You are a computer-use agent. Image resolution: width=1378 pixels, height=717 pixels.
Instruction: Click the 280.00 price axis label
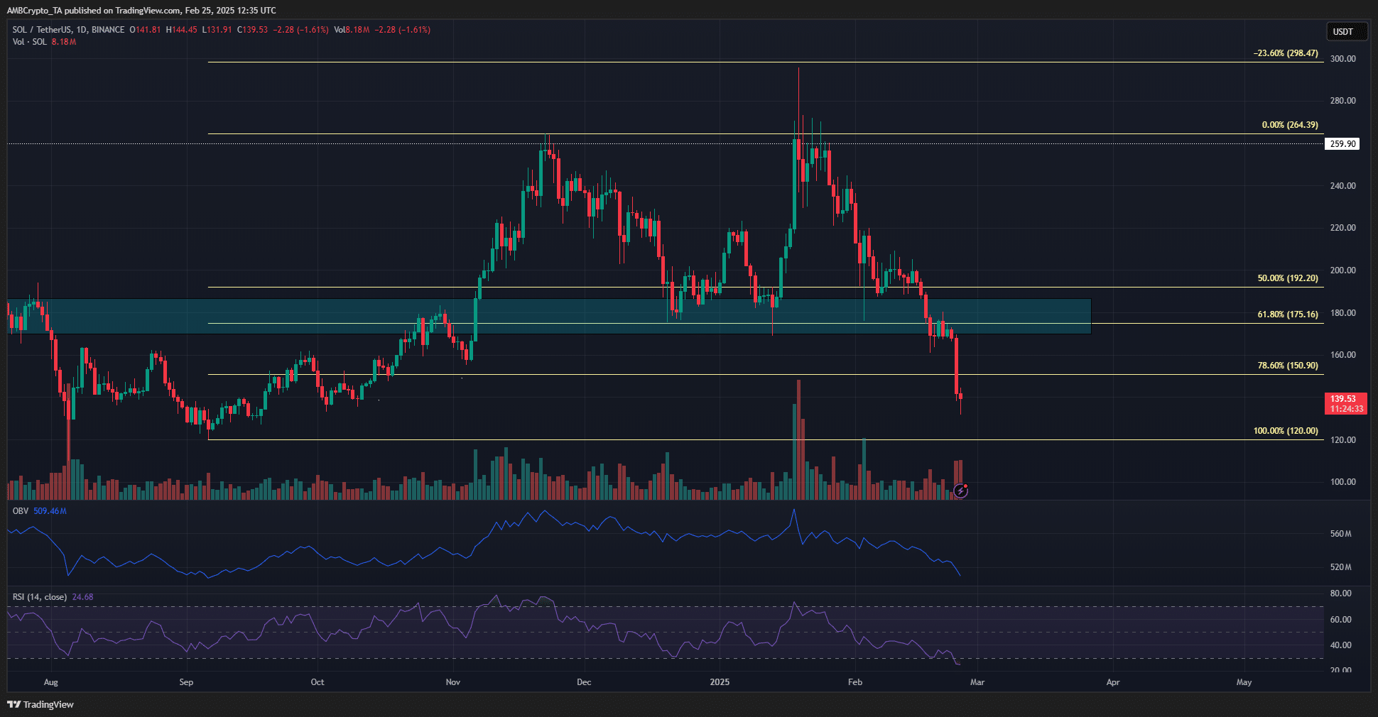[x=1342, y=101]
